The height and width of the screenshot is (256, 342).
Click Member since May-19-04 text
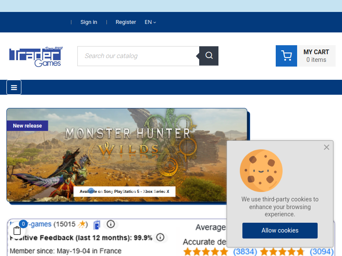pyautogui.click(x=66, y=251)
